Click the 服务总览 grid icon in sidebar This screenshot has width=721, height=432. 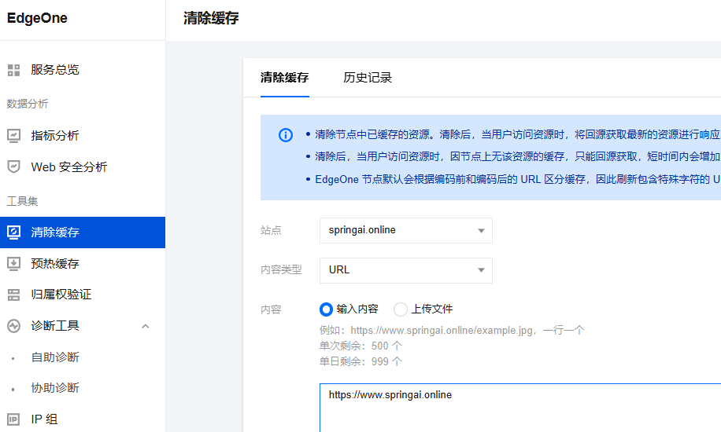[13, 70]
